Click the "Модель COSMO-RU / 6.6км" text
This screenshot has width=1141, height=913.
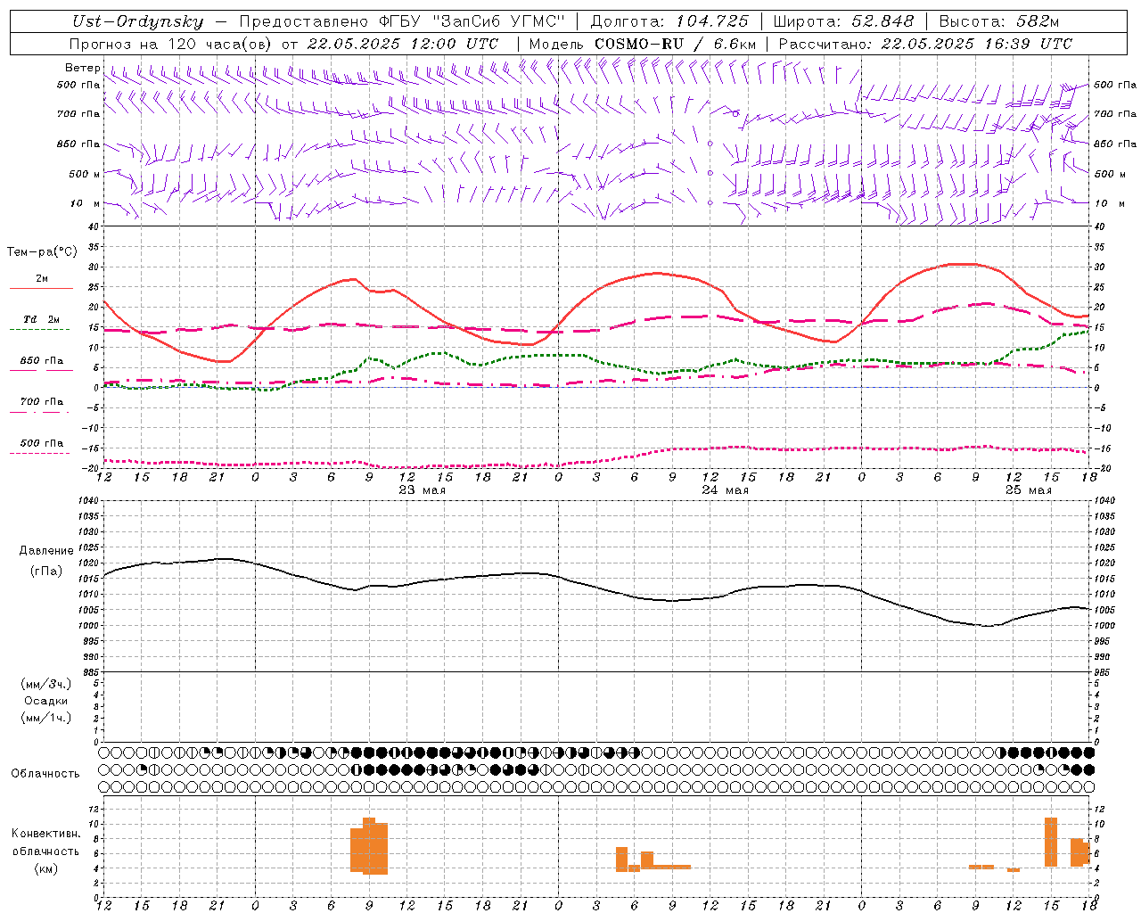coord(642,44)
